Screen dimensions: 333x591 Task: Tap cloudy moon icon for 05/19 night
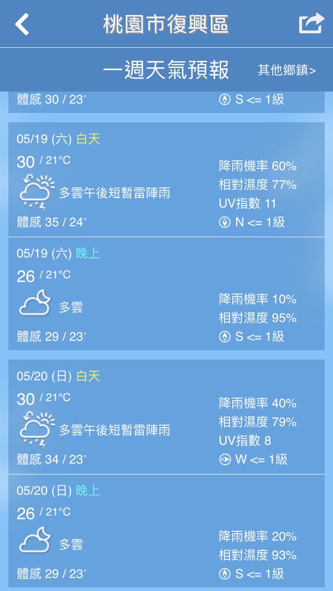click(35, 304)
